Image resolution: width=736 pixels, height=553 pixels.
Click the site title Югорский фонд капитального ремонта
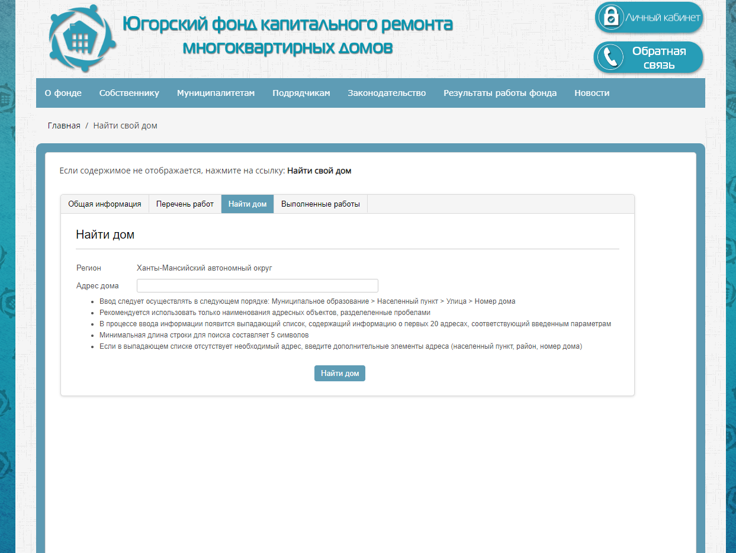coord(288,36)
